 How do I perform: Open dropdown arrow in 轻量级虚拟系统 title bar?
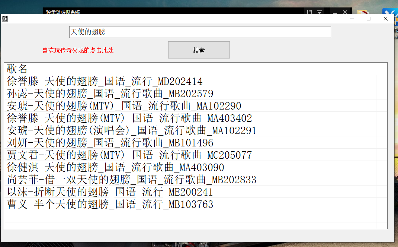320,12
